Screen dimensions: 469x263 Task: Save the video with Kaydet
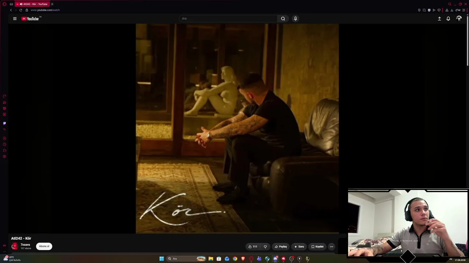coord(317,247)
